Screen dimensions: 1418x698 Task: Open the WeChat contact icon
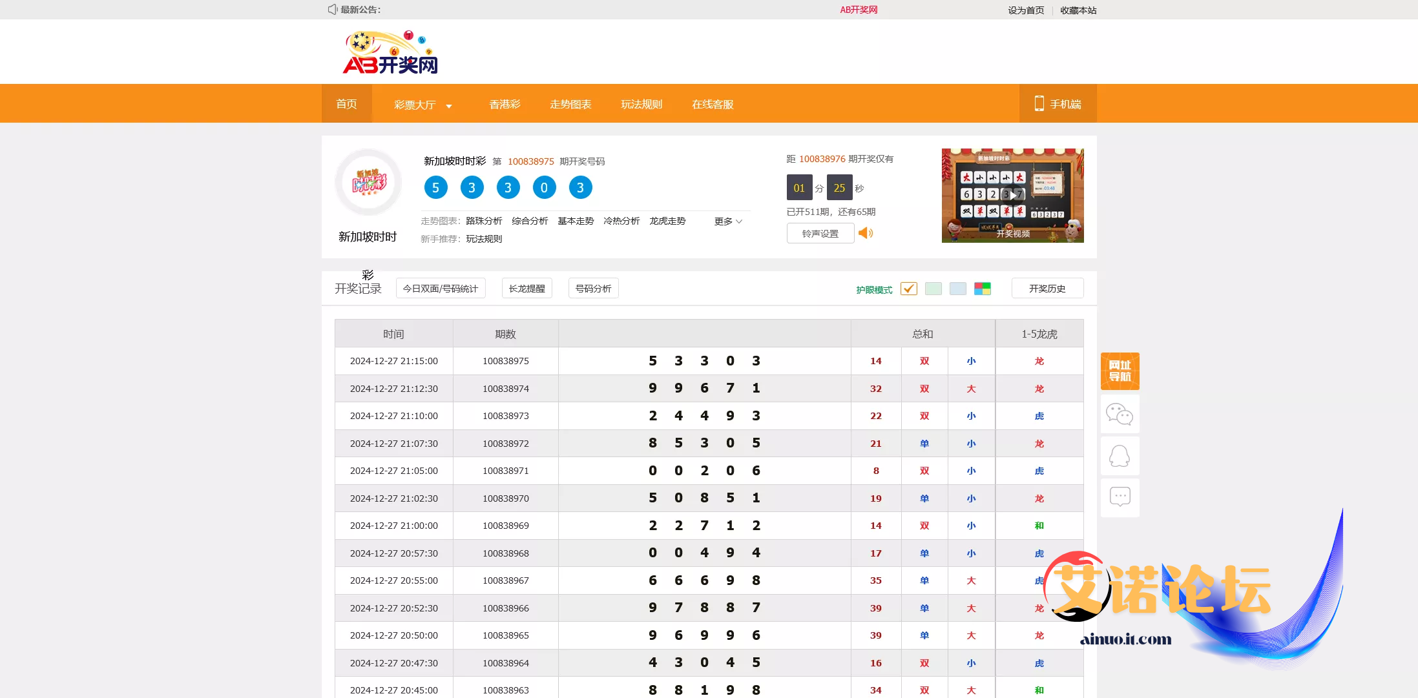[1120, 414]
